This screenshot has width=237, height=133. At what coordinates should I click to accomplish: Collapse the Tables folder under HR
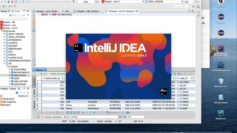coord(7,66)
